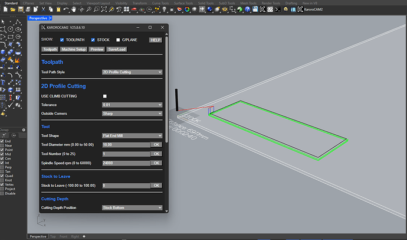407x240 pixels.
Task: Click the Save file icon in toolbar
Action: (20, 10)
